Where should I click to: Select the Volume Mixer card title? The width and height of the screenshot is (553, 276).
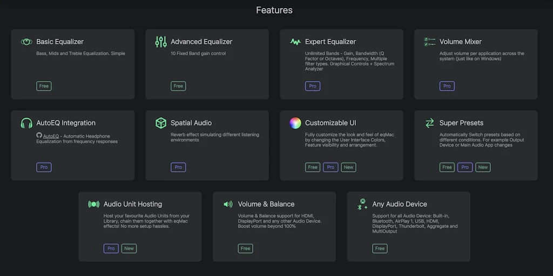click(x=460, y=42)
